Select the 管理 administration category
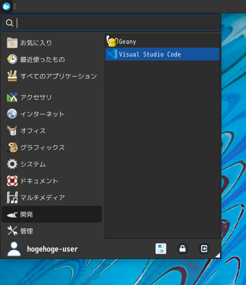The image size is (246, 285). [52, 231]
